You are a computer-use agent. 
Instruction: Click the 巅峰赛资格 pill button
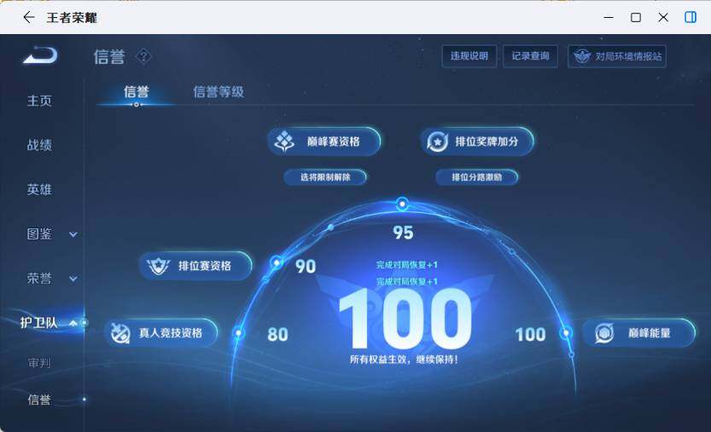point(323,141)
